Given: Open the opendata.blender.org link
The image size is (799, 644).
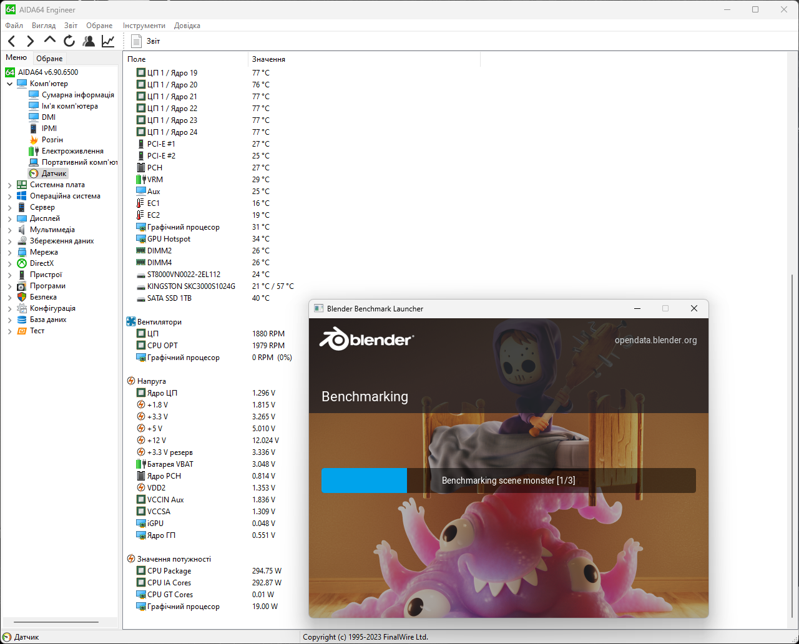Looking at the screenshot, I should [655, 340].
